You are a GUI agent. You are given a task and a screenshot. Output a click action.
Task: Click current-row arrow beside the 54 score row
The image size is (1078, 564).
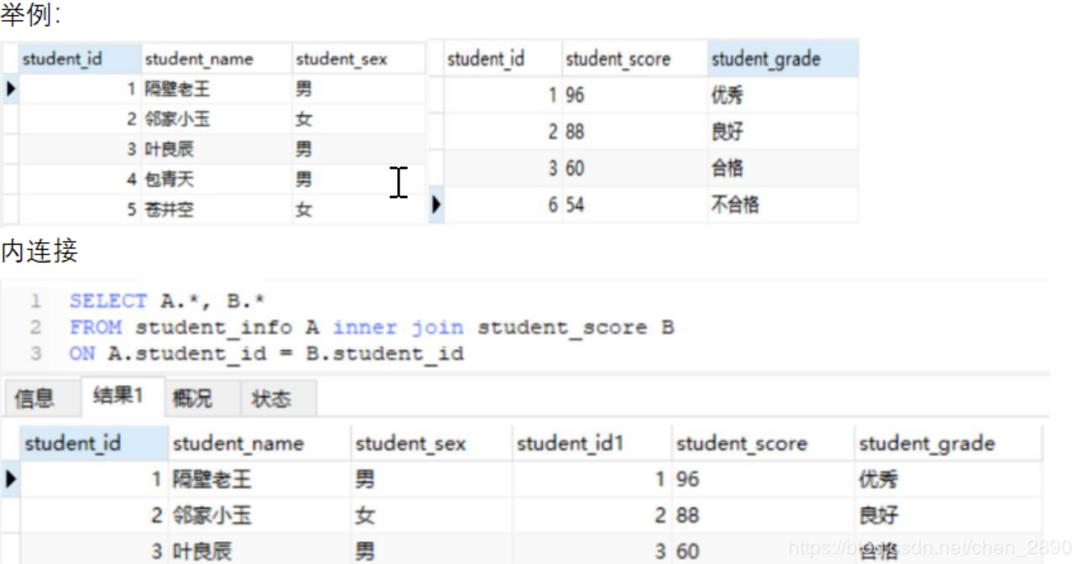(436, 204)
